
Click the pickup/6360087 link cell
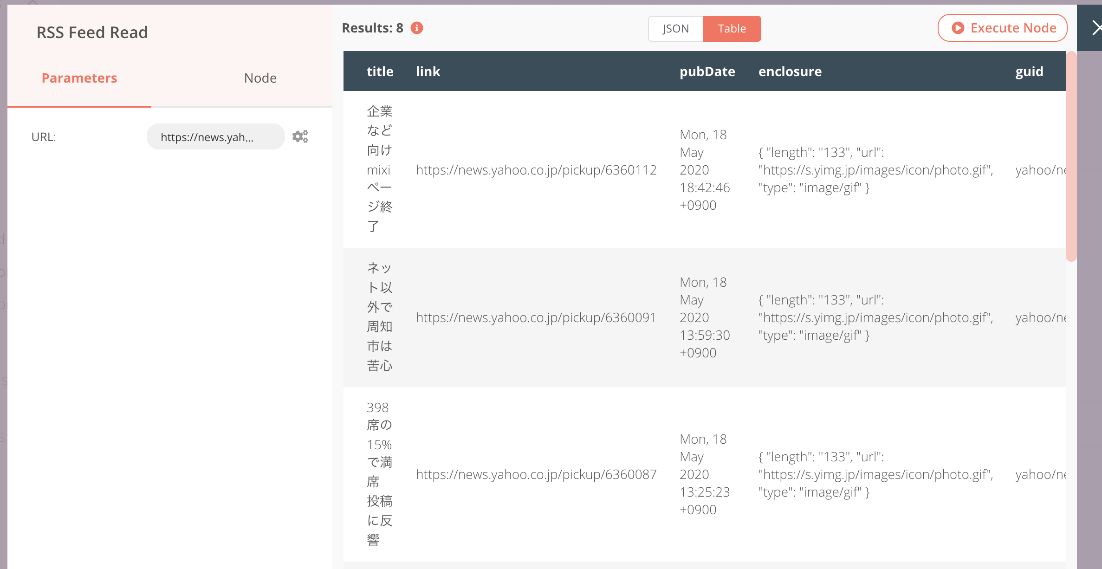536,474
